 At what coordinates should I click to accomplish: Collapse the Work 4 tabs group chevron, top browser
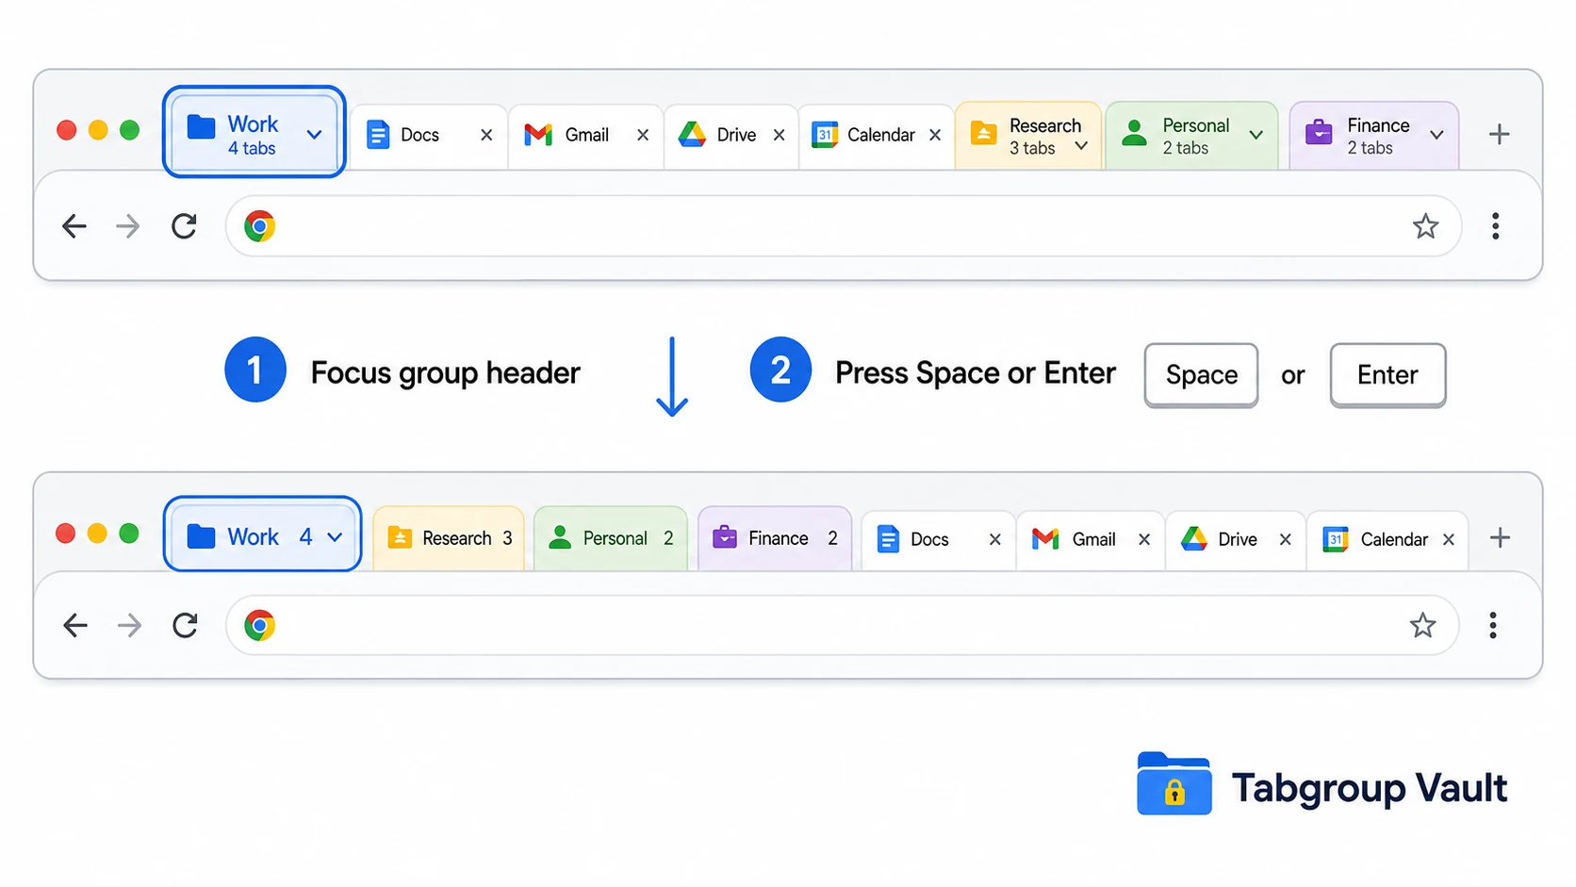click(x=315, y=135)
